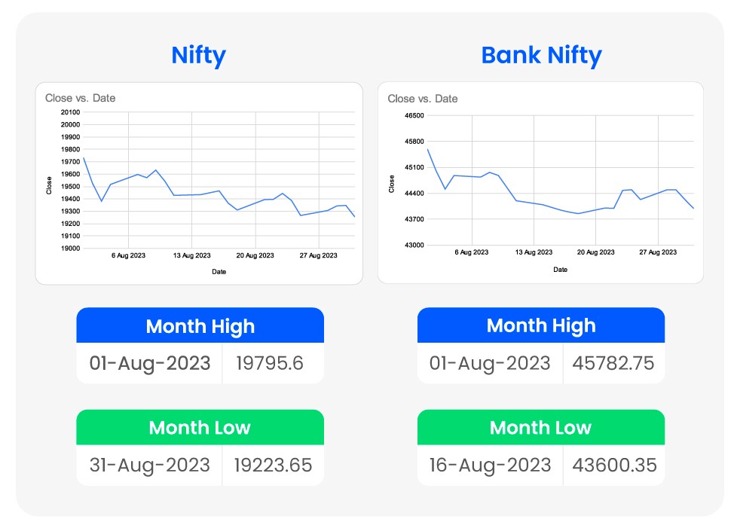
Task: Select Bank Nifty low value 43600.35
Action: point(613,465)
